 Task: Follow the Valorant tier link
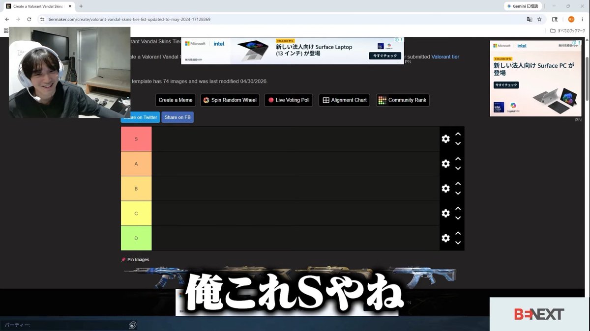445,57
